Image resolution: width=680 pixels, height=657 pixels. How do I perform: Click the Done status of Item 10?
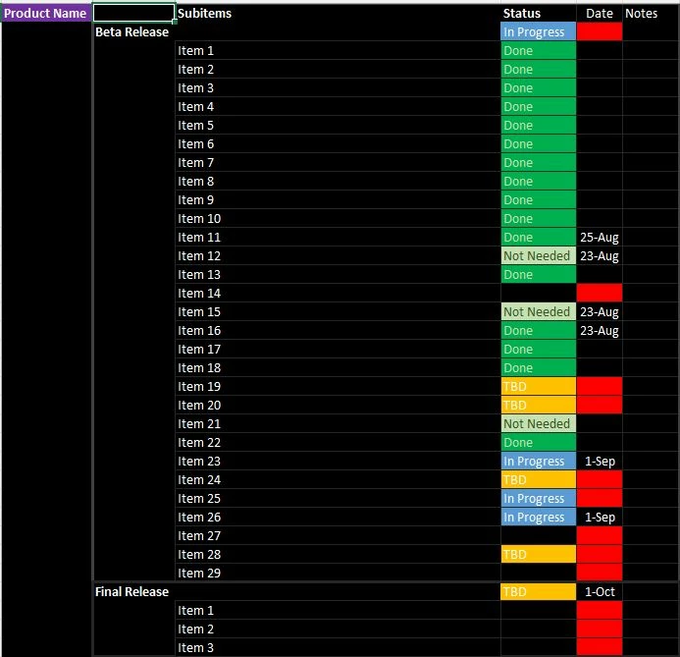pos(538,219)
